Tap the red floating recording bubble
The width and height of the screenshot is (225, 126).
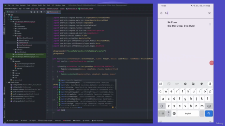point(212,63)
